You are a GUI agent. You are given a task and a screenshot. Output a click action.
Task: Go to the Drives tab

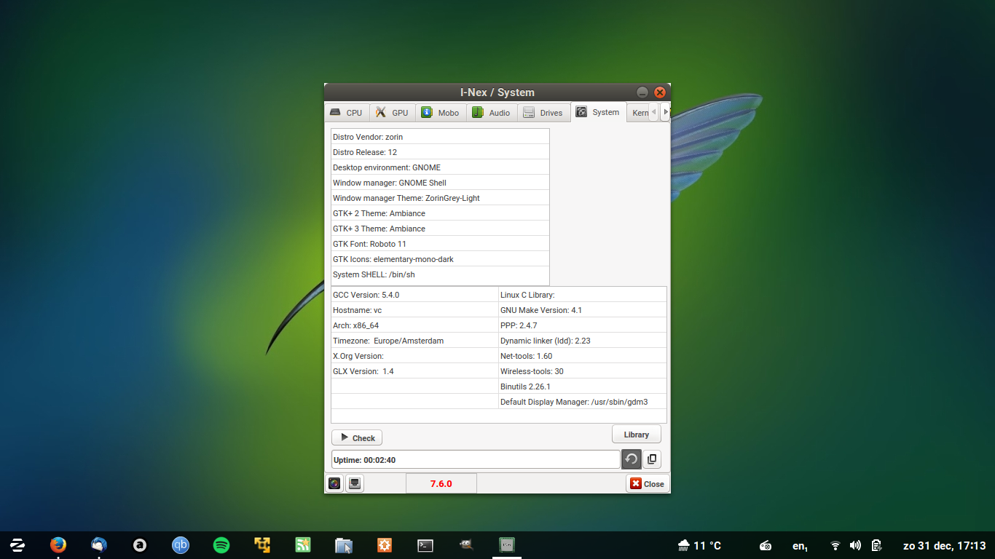[544, 112]
